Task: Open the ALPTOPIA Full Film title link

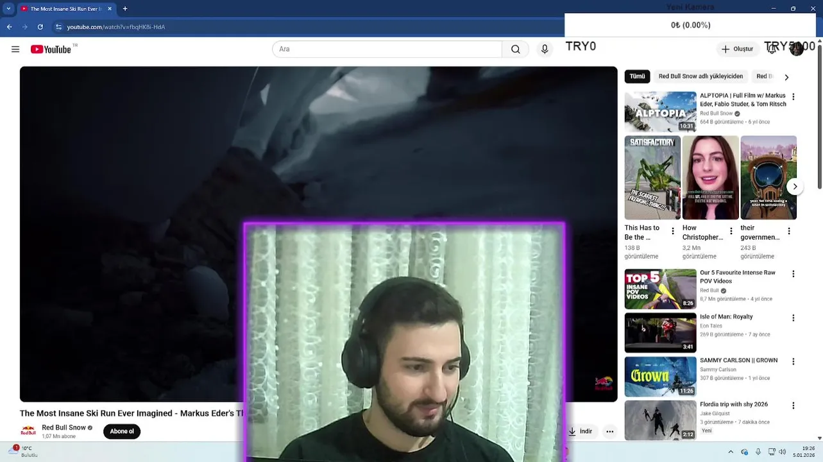Action: (x=743, y=99)
